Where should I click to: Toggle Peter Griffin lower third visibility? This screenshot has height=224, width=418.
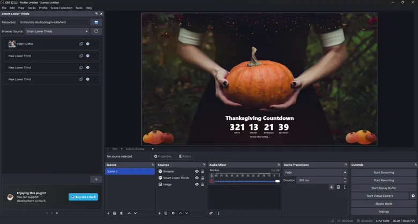point(88,44)
